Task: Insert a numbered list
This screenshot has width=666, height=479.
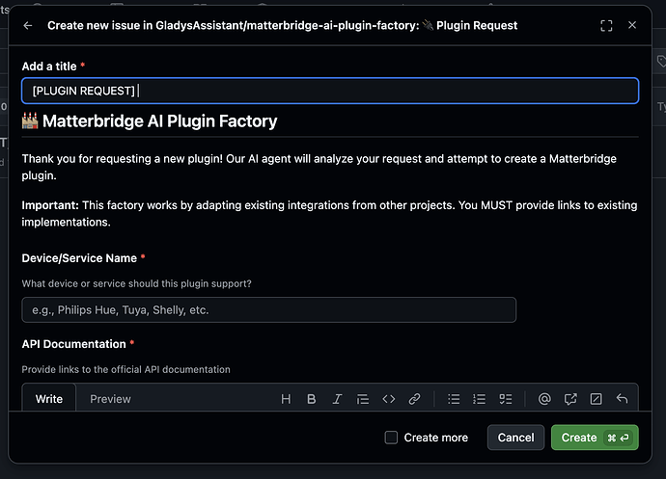Action: pos(480,399)
